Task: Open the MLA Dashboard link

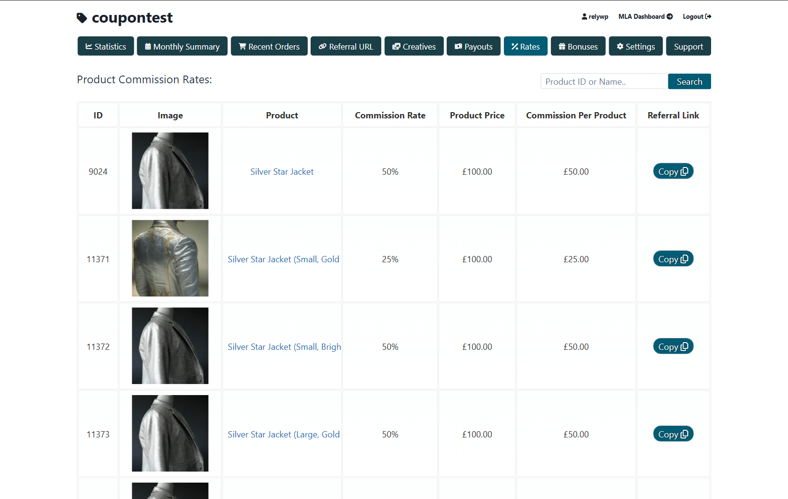Action: [646, 16]
